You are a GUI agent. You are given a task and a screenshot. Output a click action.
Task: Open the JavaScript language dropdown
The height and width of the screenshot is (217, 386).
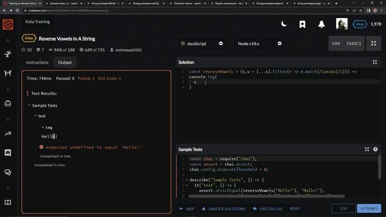[202, 43]
